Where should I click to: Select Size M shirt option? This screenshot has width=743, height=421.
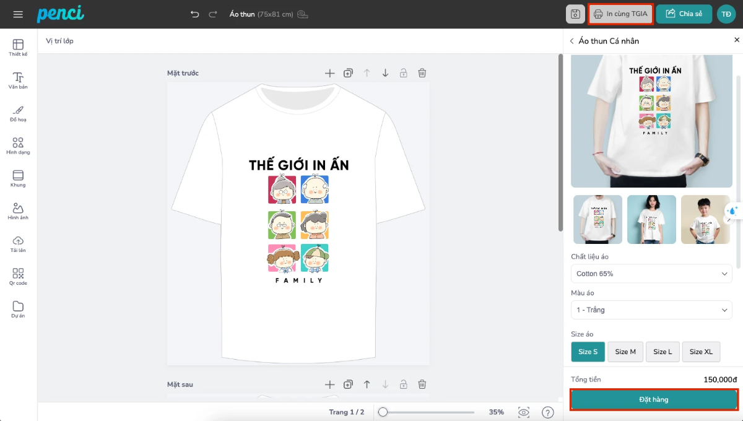[625, 352]
